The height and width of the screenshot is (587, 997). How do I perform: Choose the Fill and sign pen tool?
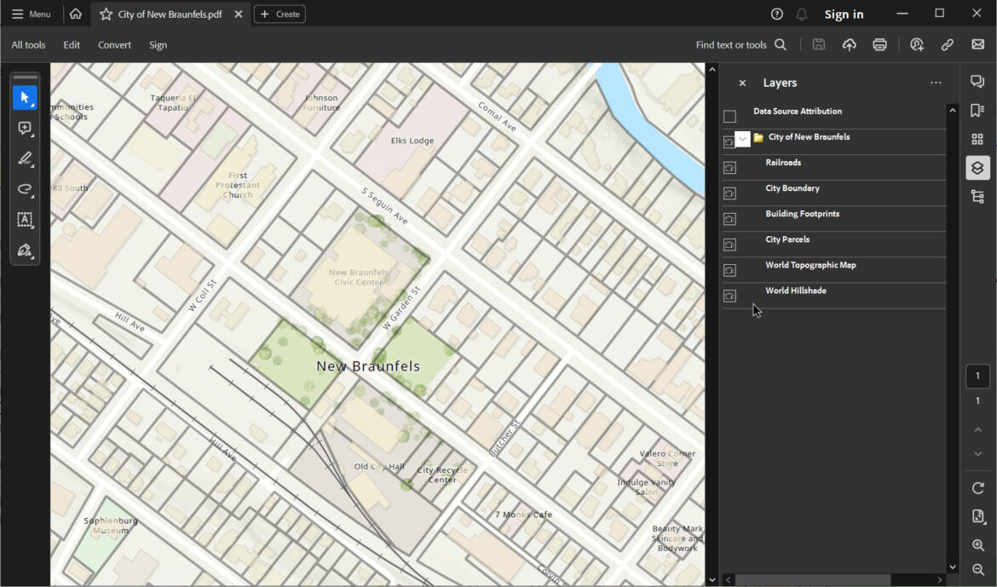coord(25,250)
